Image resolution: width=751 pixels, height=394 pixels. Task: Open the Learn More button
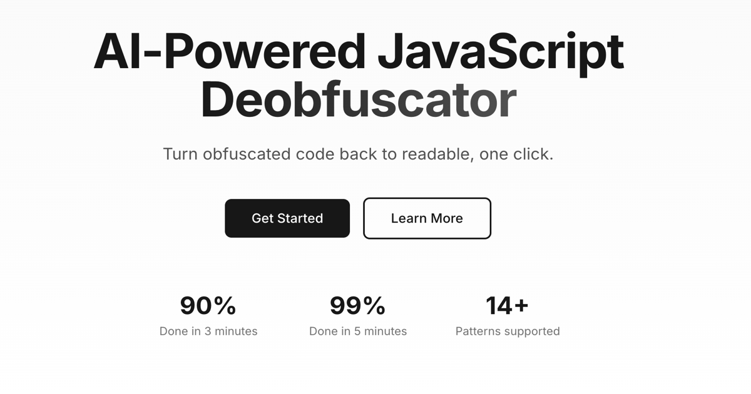[x=427, y=218]
